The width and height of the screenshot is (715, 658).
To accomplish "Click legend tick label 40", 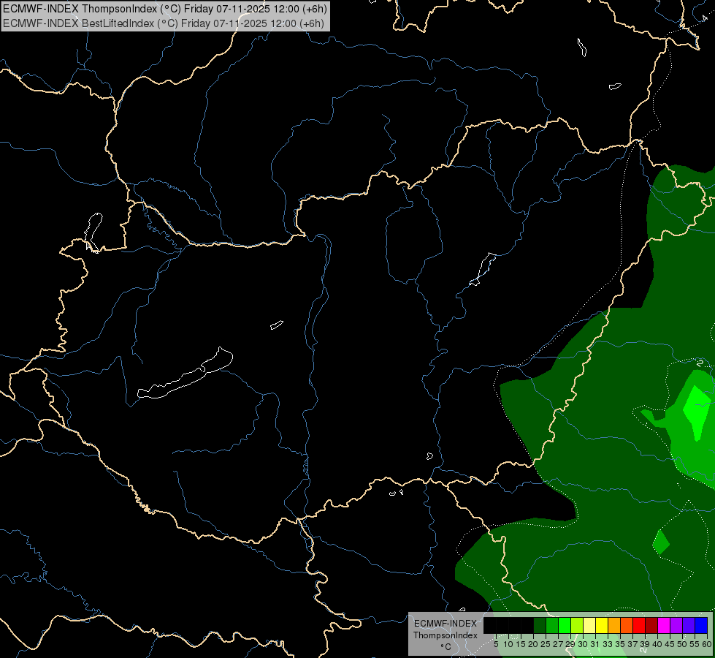I will tap(657, 644).
